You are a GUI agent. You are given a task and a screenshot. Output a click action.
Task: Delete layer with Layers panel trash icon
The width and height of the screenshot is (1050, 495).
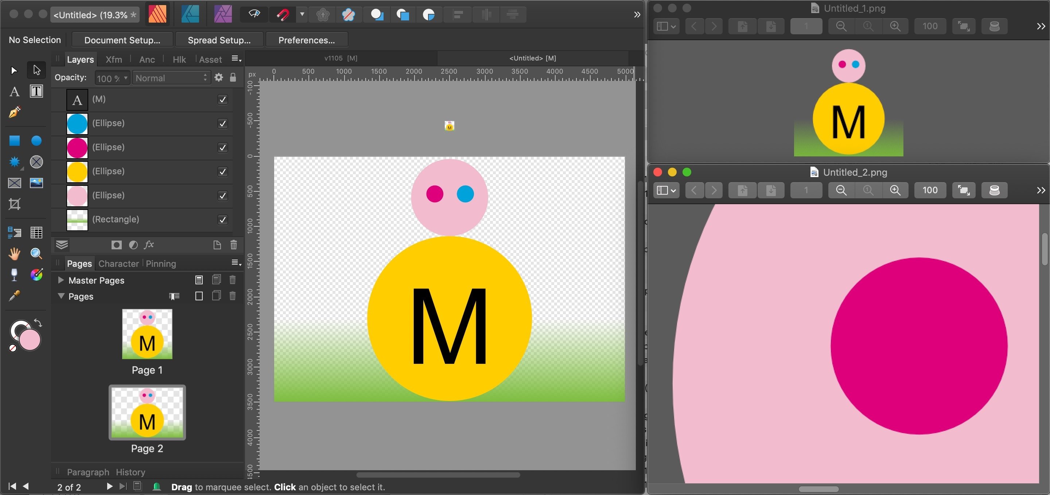234,245
